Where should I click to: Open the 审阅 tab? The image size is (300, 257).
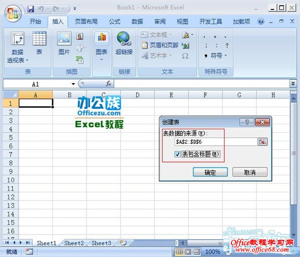[x=160, y=22]
